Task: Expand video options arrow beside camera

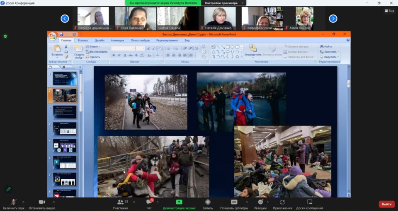Action: [54, 202]
